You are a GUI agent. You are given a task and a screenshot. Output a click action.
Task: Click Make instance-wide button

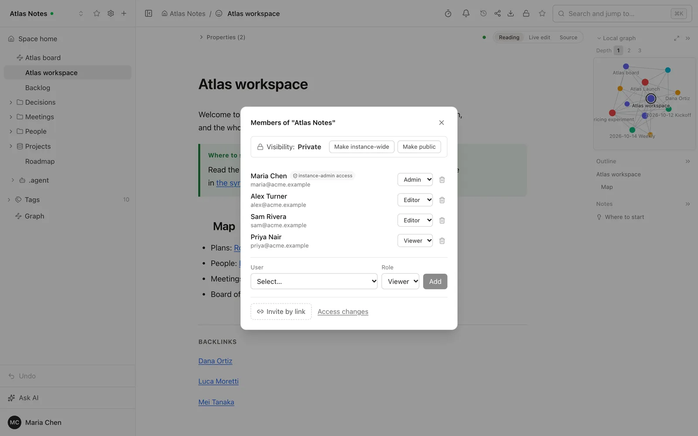[362, 147]
